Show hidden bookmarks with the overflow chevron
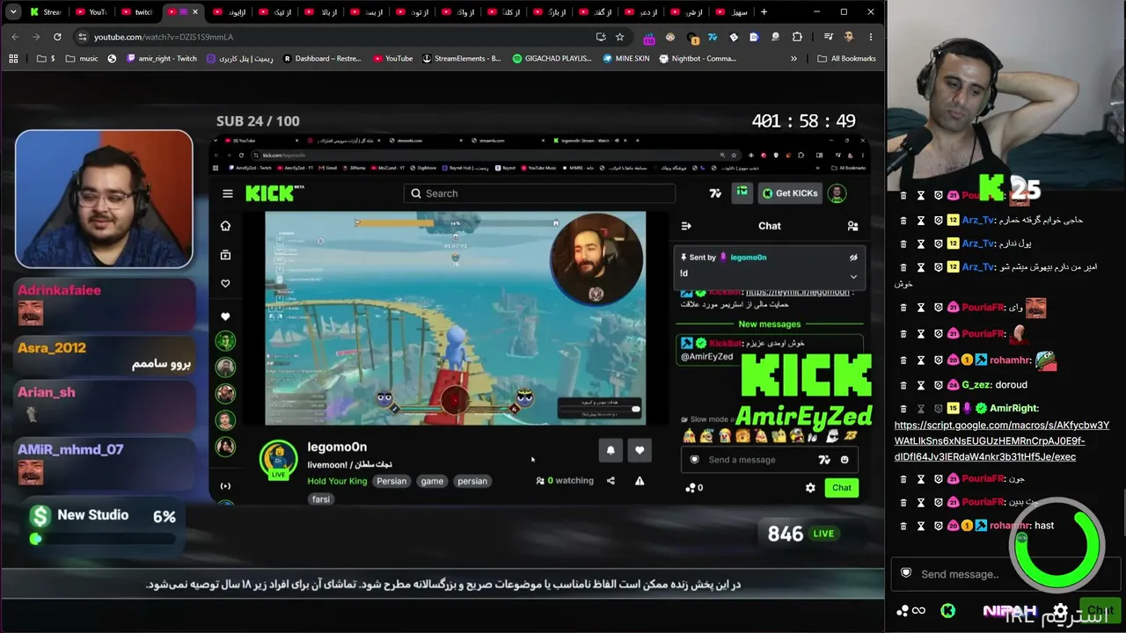 (793, 59)
